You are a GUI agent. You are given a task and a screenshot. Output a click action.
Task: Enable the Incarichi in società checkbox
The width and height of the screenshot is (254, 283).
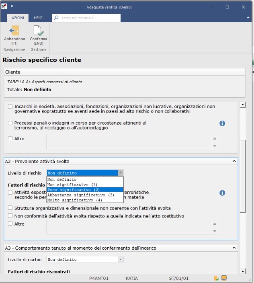(10, 107)
